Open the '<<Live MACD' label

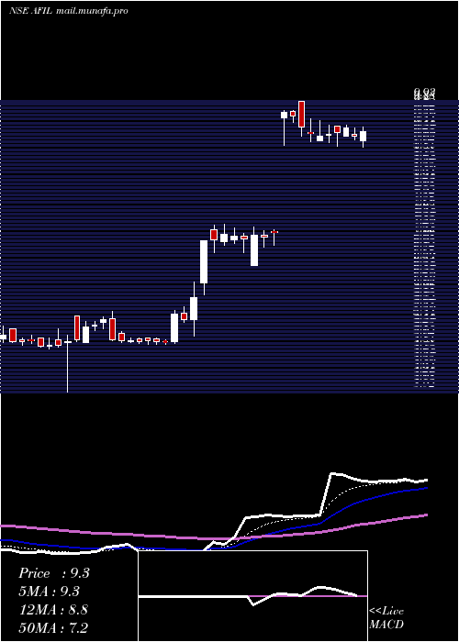pyautogui.click(x=386, y=618)
